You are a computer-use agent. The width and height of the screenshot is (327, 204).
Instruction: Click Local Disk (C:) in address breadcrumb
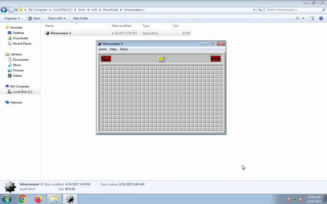point(63,10)
